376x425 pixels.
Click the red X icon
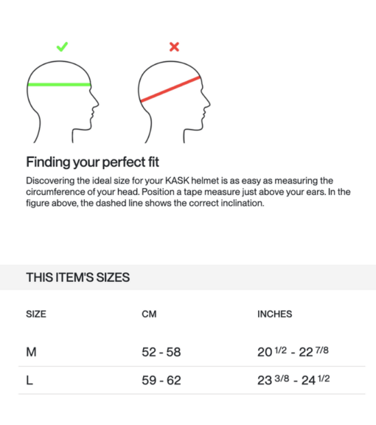click(x=174, y=47)
